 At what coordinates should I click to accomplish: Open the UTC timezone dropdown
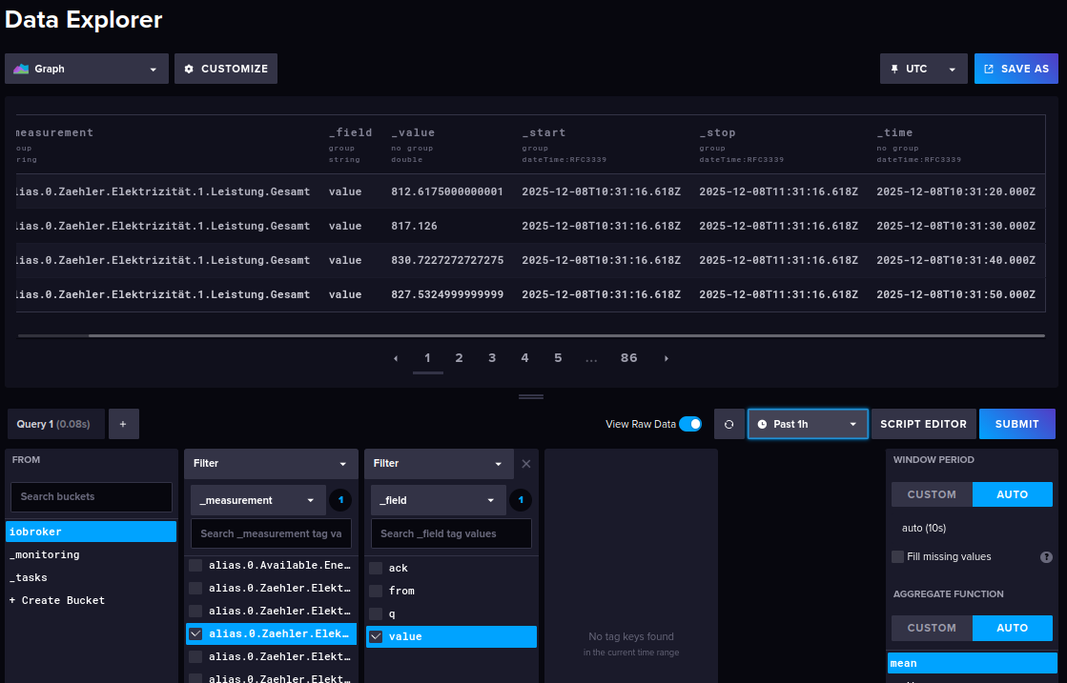[x=922, y=69]
